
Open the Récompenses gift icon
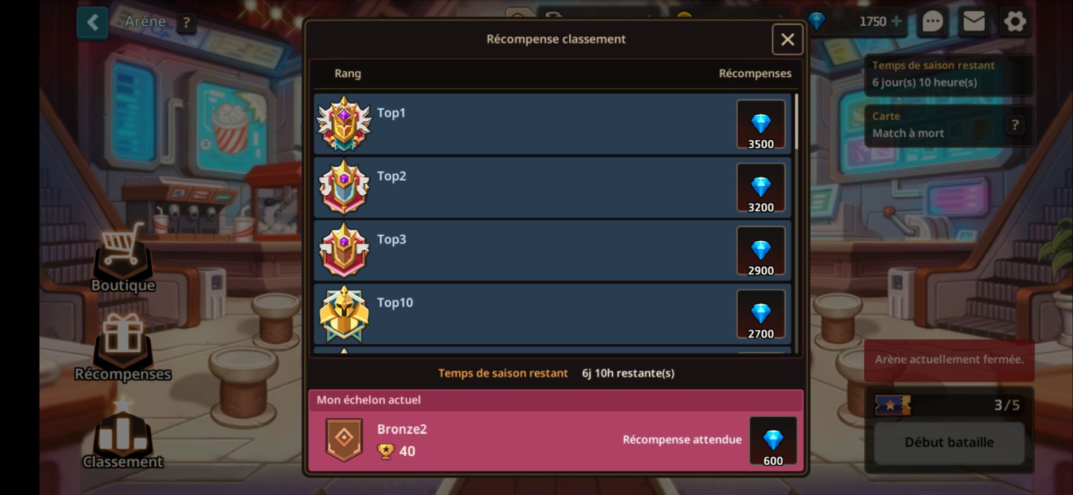click(x=123, y=347)
